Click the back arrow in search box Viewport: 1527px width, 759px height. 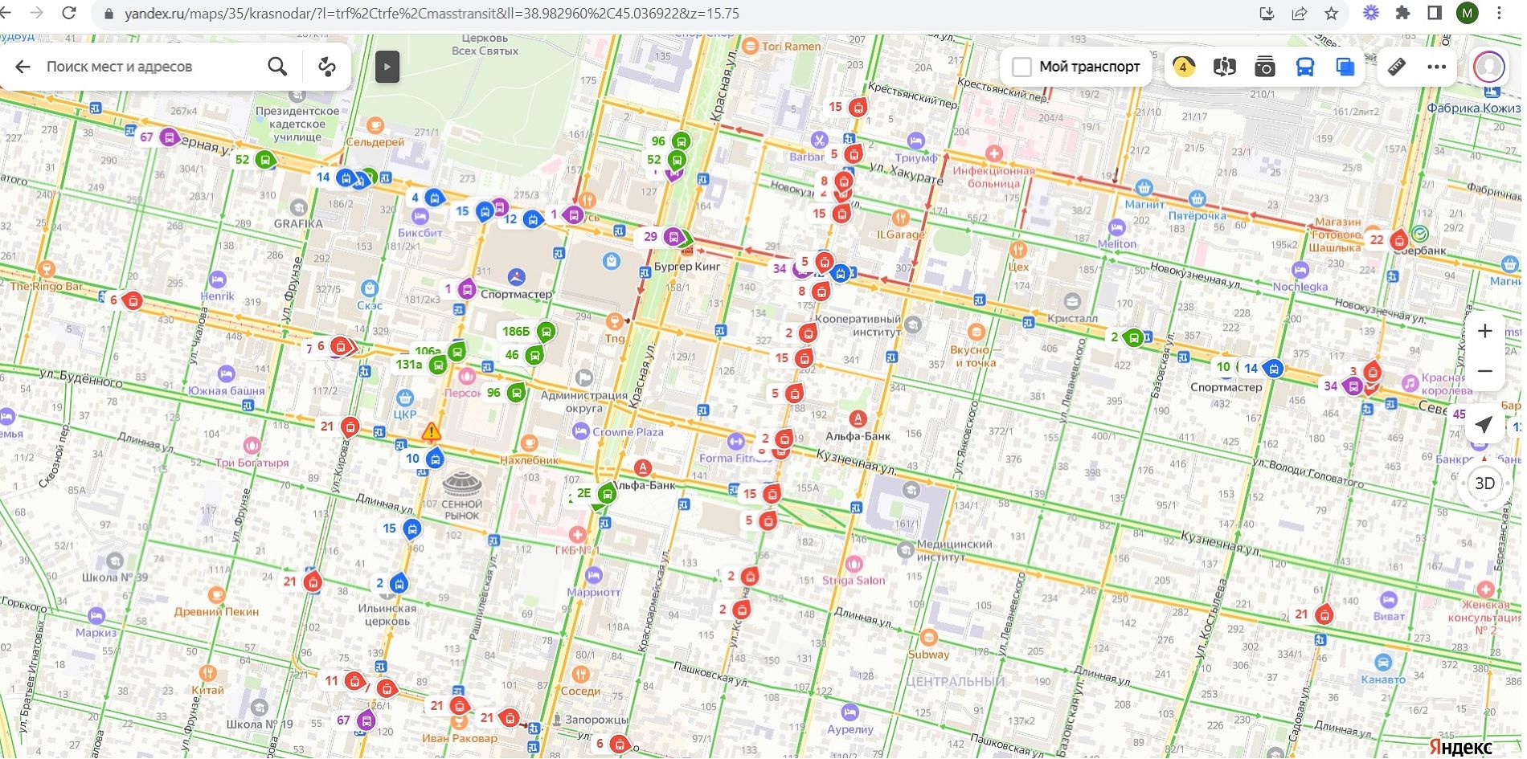[x=23, y=67]
